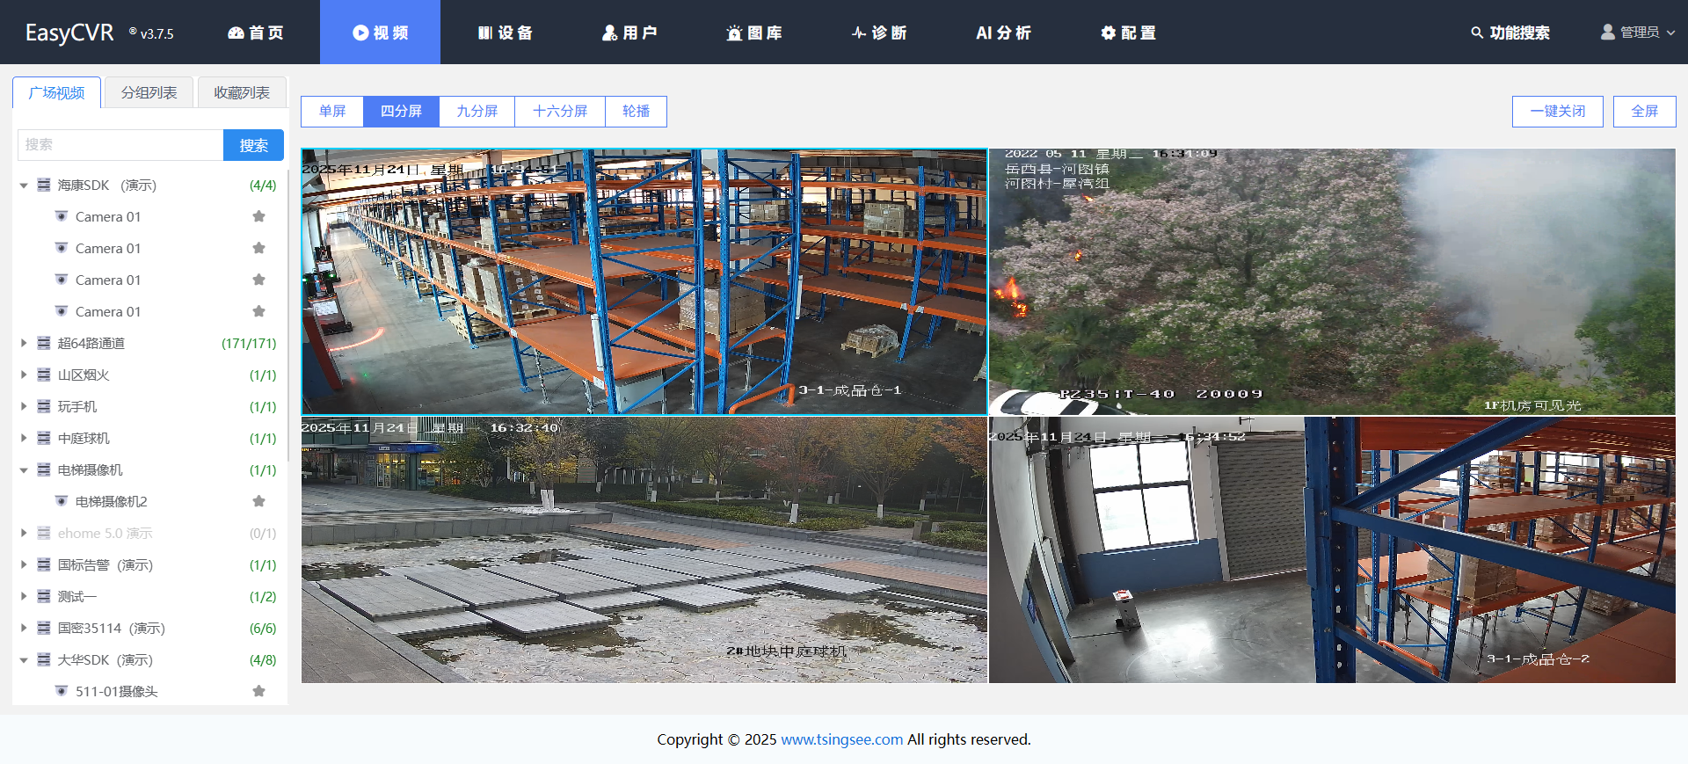The height and width of the screenshot is (764, 1688).
Task: Click the group icon next to 山区烟火
Action: 44,375
